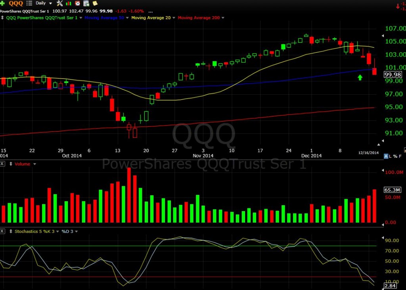Expand the Stochastics %K dropdown arrow
This screenshot has height=290, width=406.
57,231
